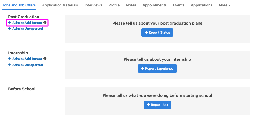Click plus icon before Post Graduation Add Rumor
The image size is (258, 124).
click(10, 23)
